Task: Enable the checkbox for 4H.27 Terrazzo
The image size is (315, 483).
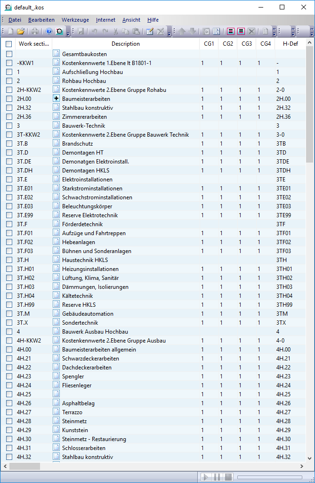Action: tap(9, 412)
